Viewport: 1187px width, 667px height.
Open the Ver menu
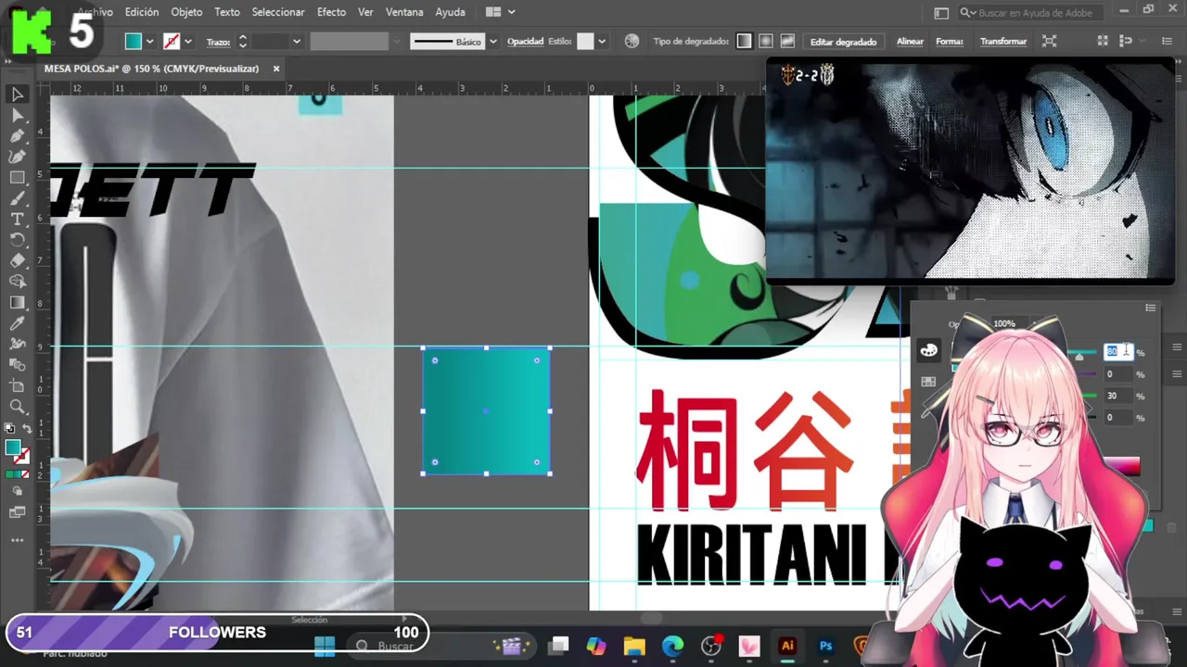(365, 12)
